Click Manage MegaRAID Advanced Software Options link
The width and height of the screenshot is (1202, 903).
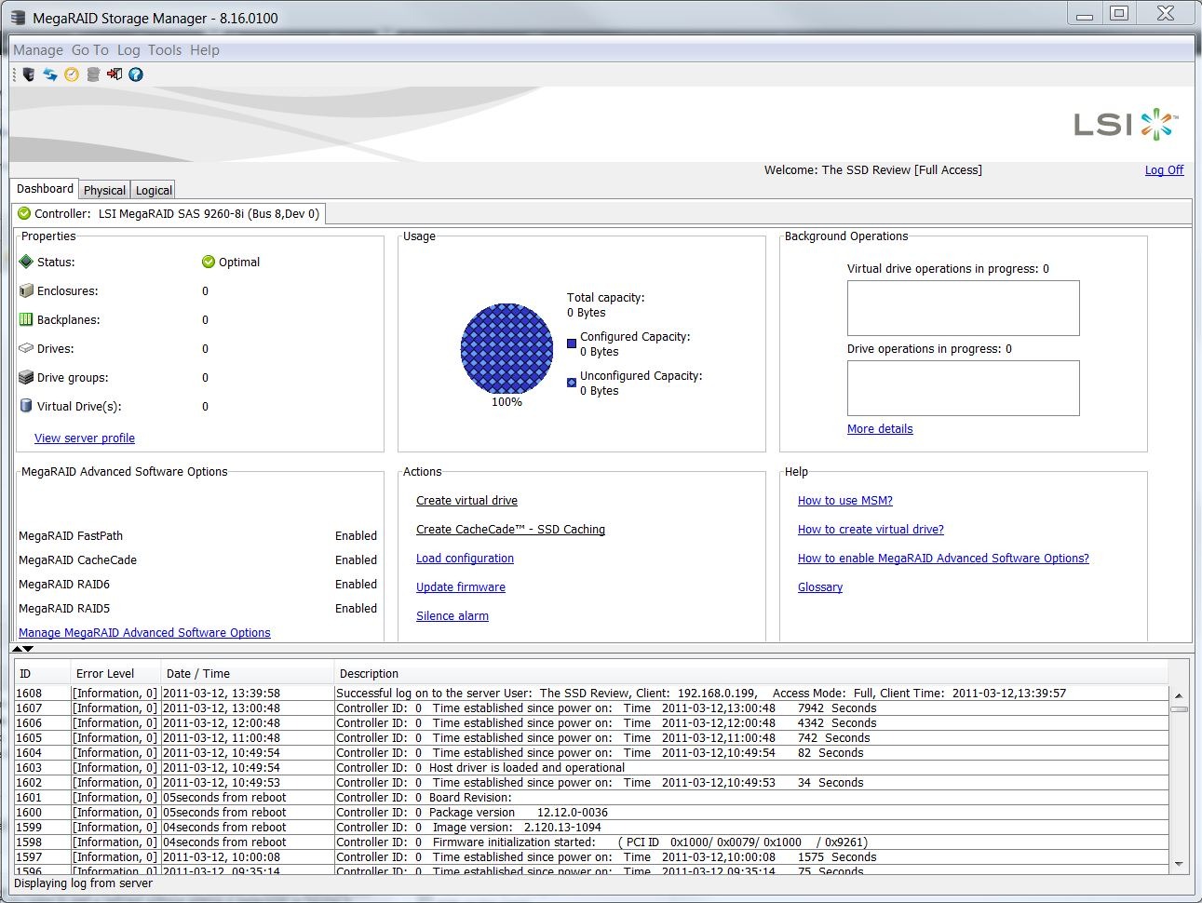[144, 633]
